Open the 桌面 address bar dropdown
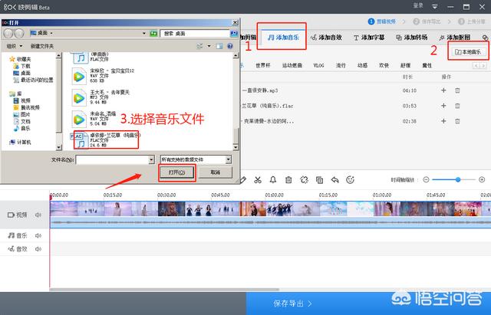This screenshot has height=315, width=491. coord(144,33)
